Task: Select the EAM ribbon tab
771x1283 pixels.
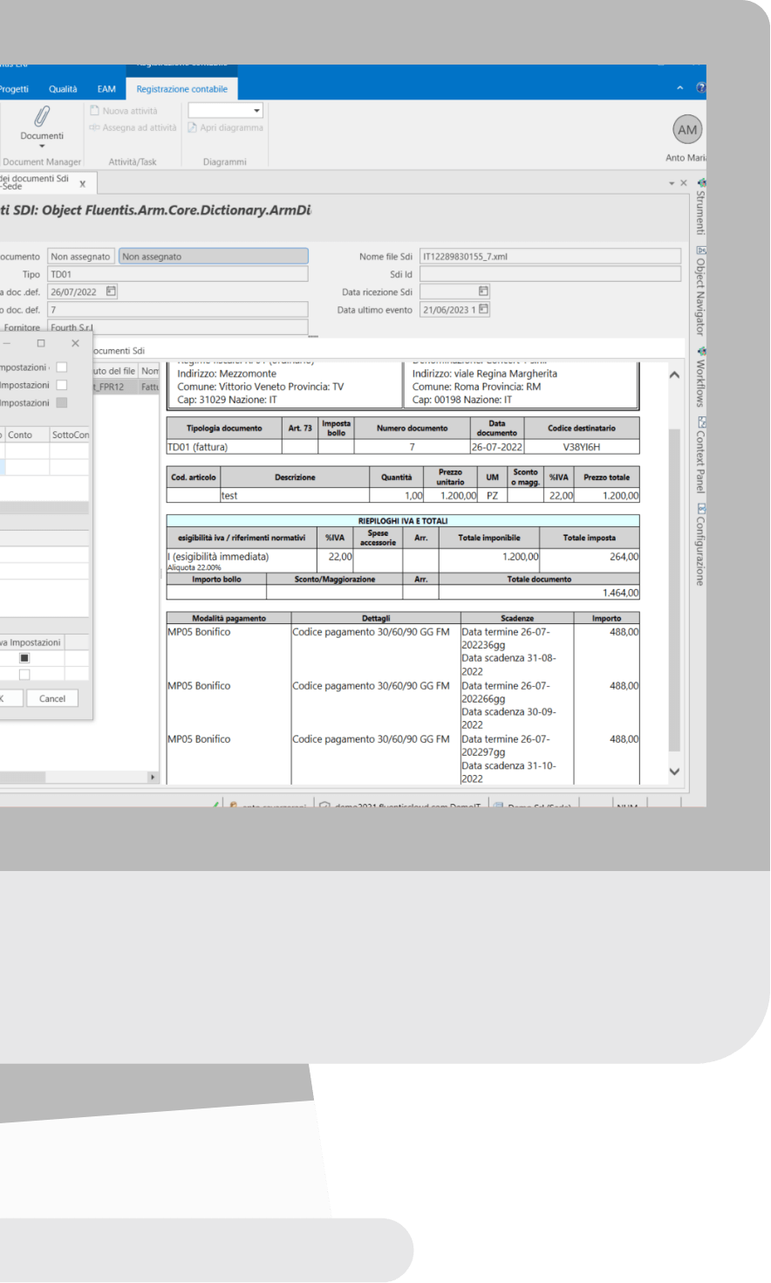Action: click(x=106, y=89)
